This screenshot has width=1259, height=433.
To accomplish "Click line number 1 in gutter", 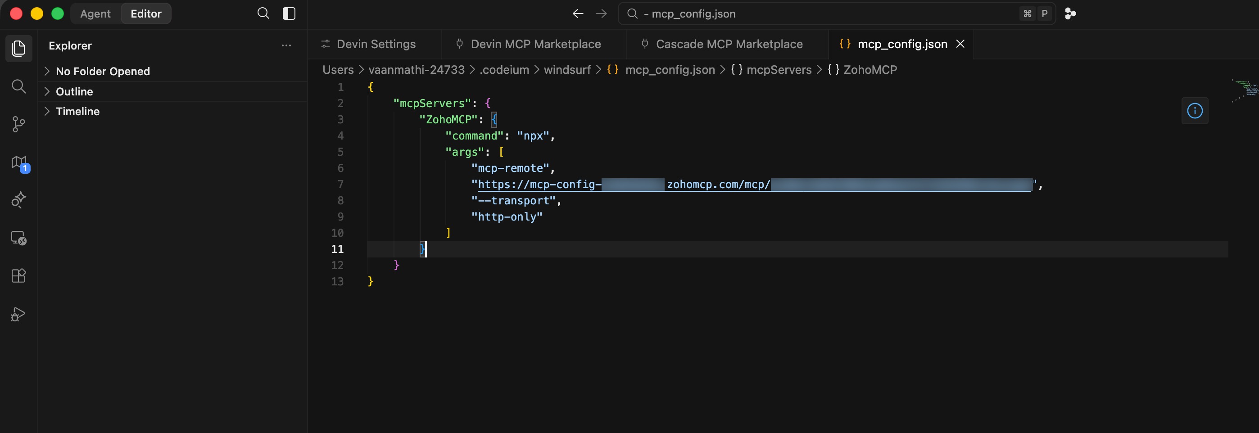I will 340,87.
